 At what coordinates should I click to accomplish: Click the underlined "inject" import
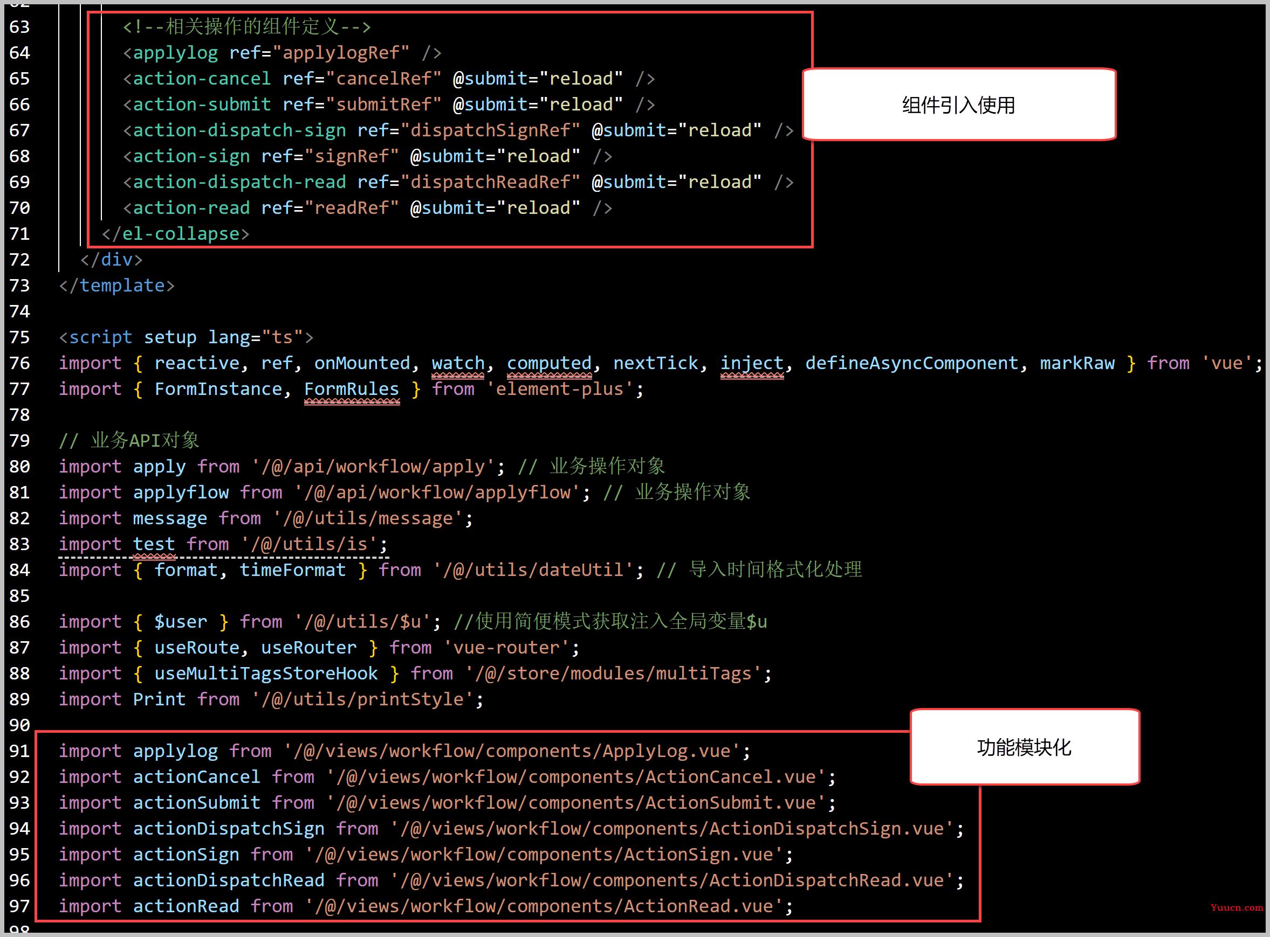[x=752, y=363]
